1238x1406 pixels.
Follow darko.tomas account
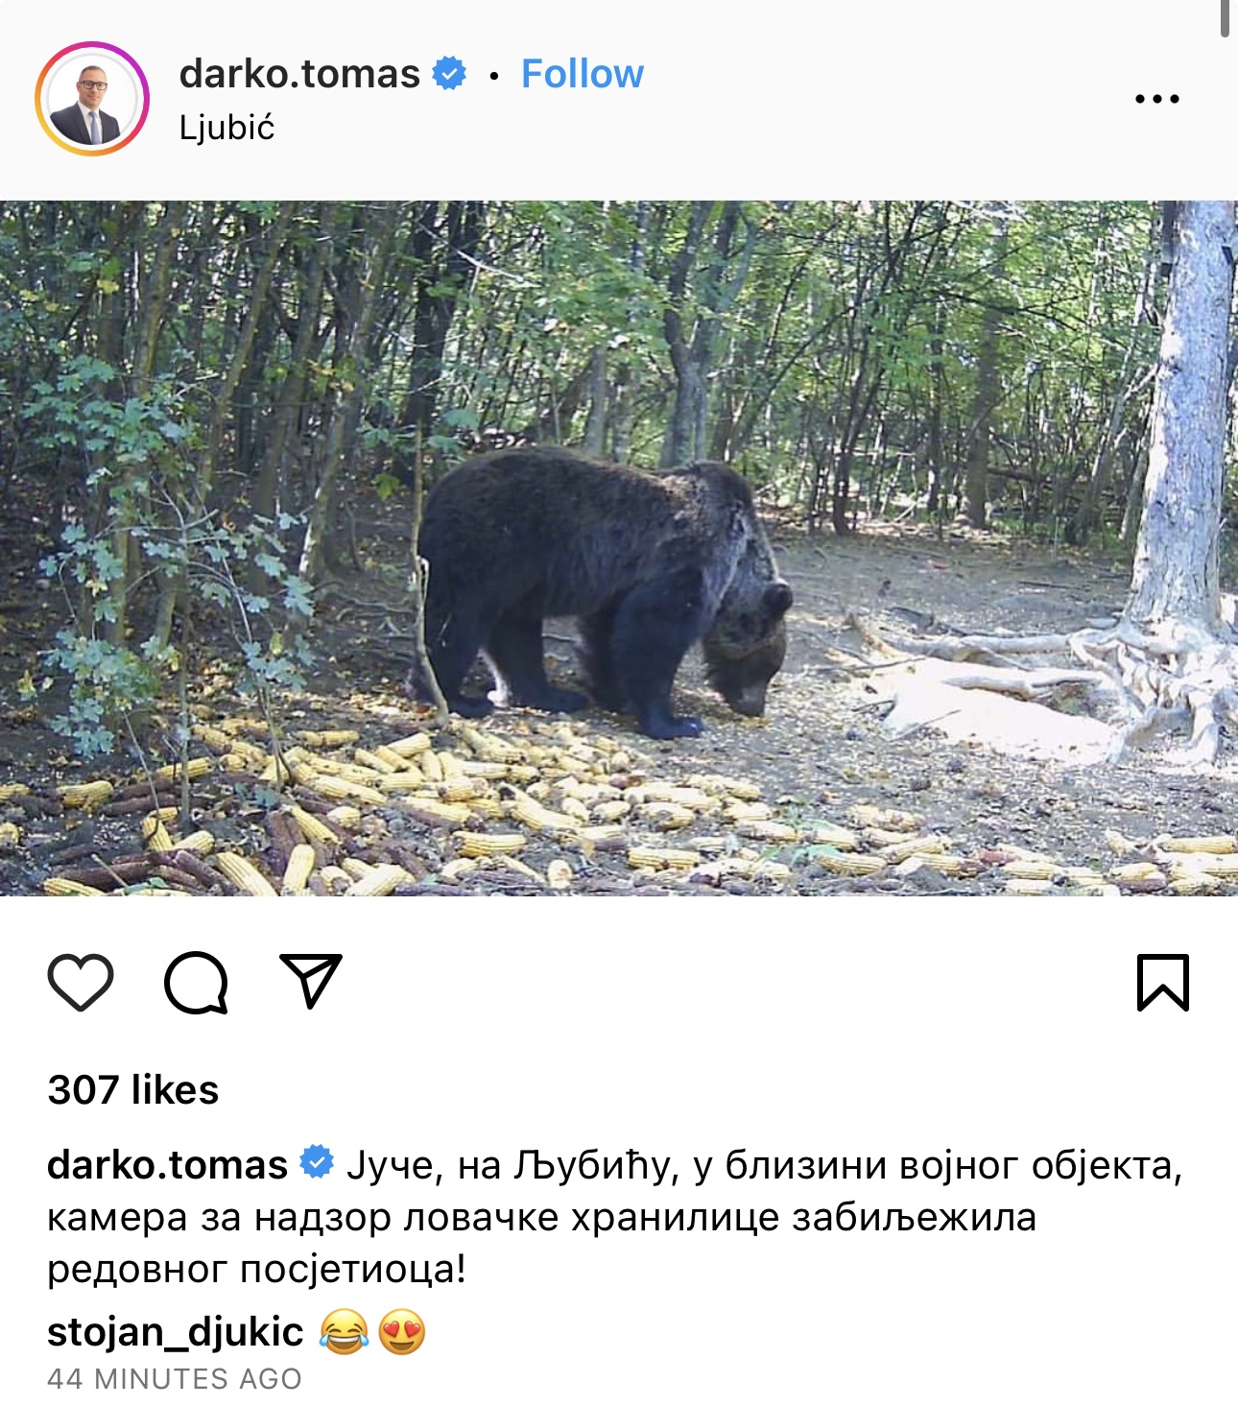coord(582,74)
